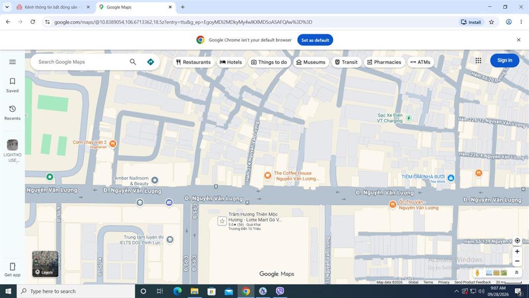
Task: Set Chrome as default browser
Action: 315,40
